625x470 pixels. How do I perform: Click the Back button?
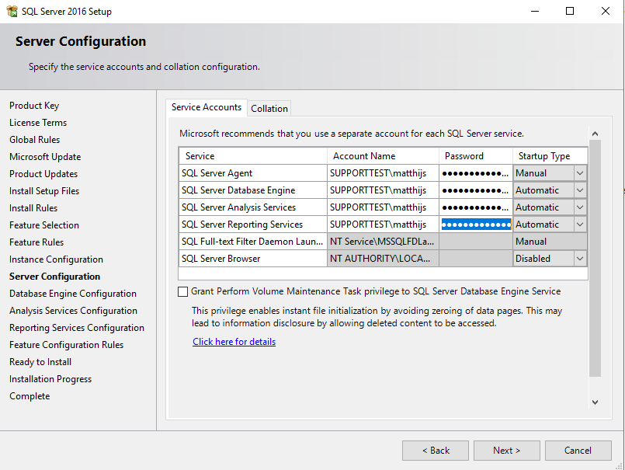point(436,451)
